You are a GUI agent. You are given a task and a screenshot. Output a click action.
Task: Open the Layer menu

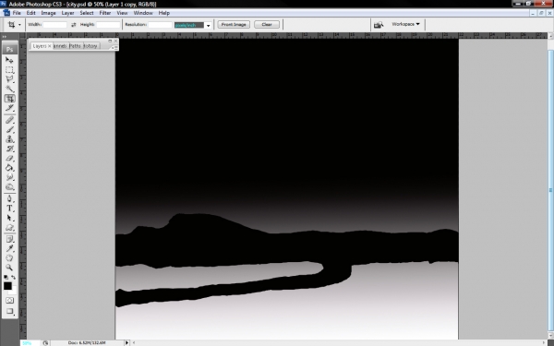67,13
